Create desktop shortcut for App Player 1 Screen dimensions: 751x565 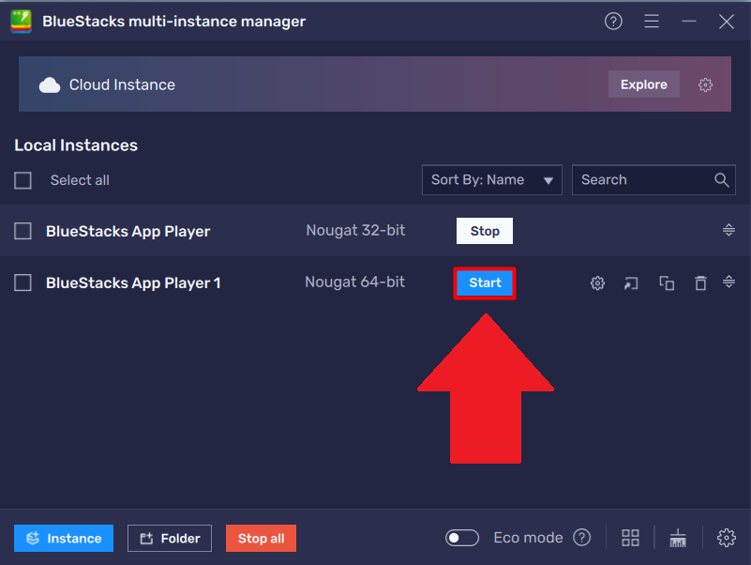coord(631,283)
